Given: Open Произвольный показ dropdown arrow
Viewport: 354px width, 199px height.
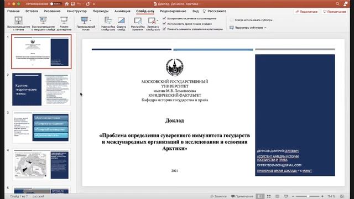Looking at the screenshot, I should [90, 20].
